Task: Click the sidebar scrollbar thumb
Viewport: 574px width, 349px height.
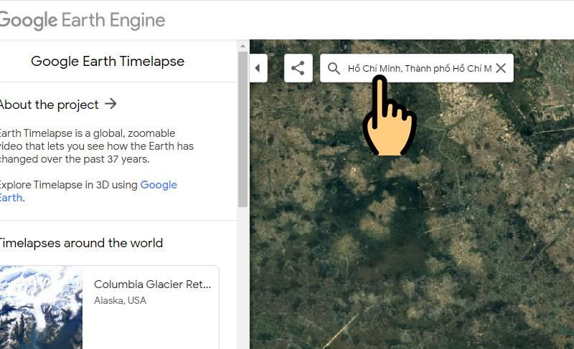Action: pyautogui.click(x=243, y=129)
